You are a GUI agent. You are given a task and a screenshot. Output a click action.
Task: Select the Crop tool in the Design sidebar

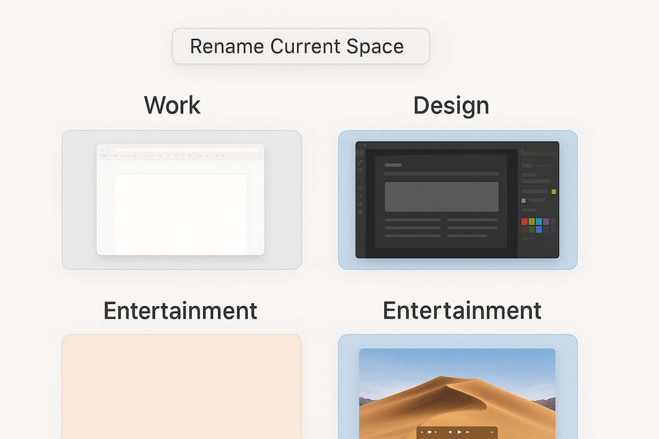[360, 186]
